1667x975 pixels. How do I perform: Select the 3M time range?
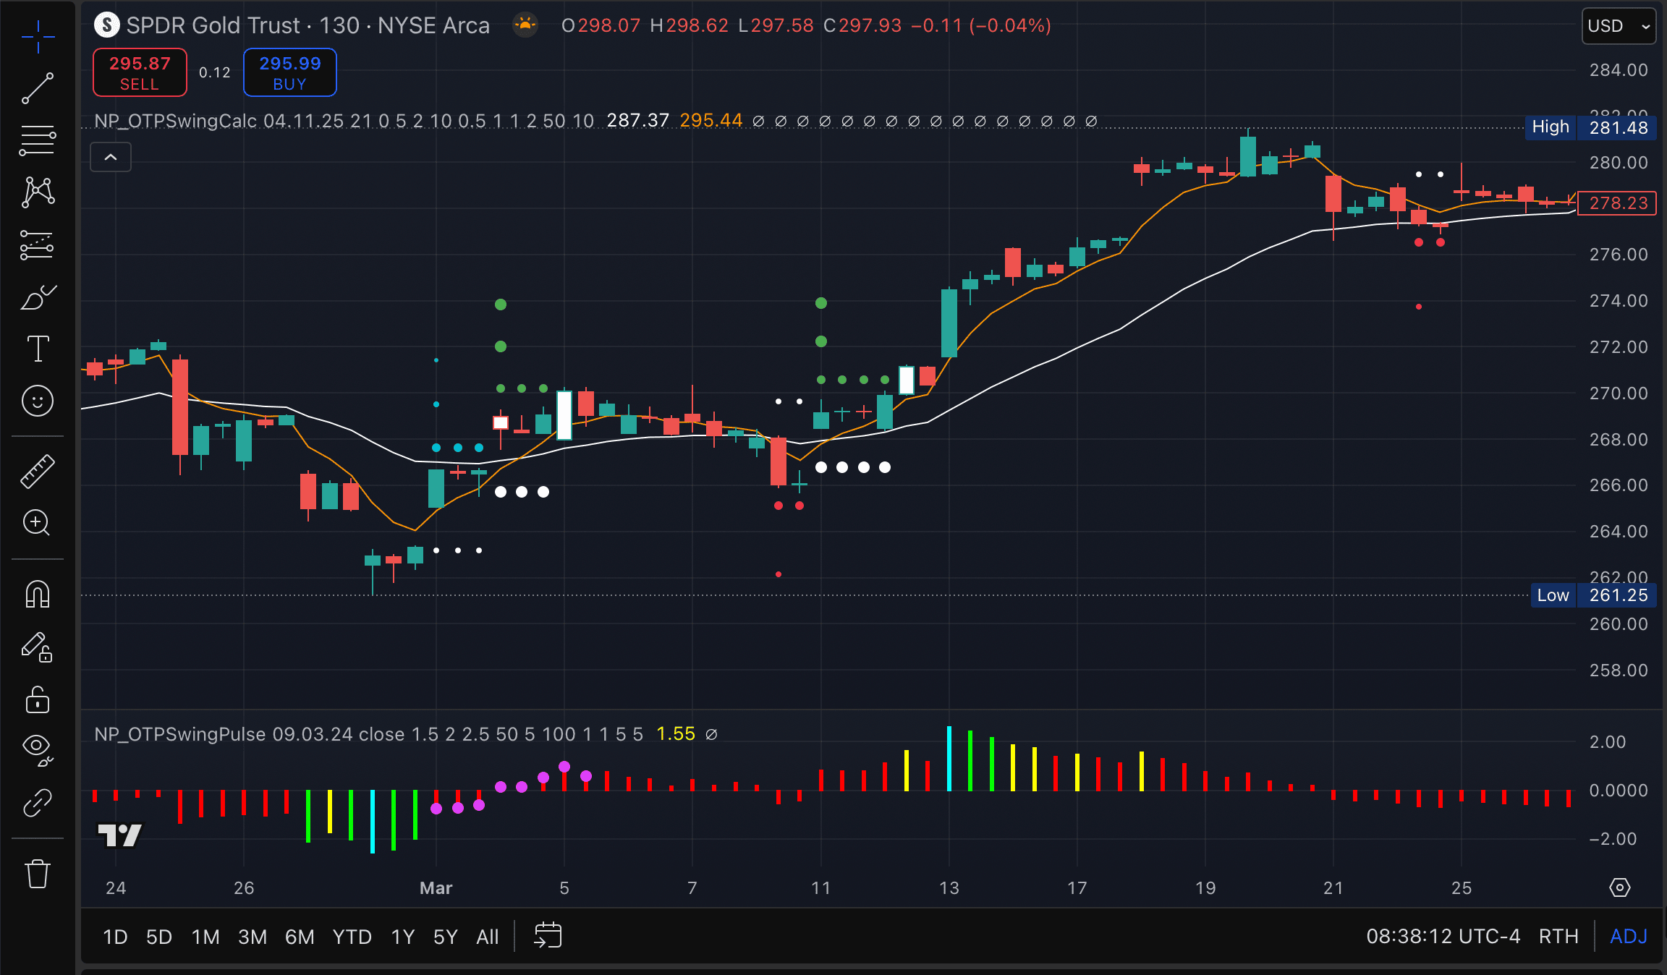coord(253,937)
